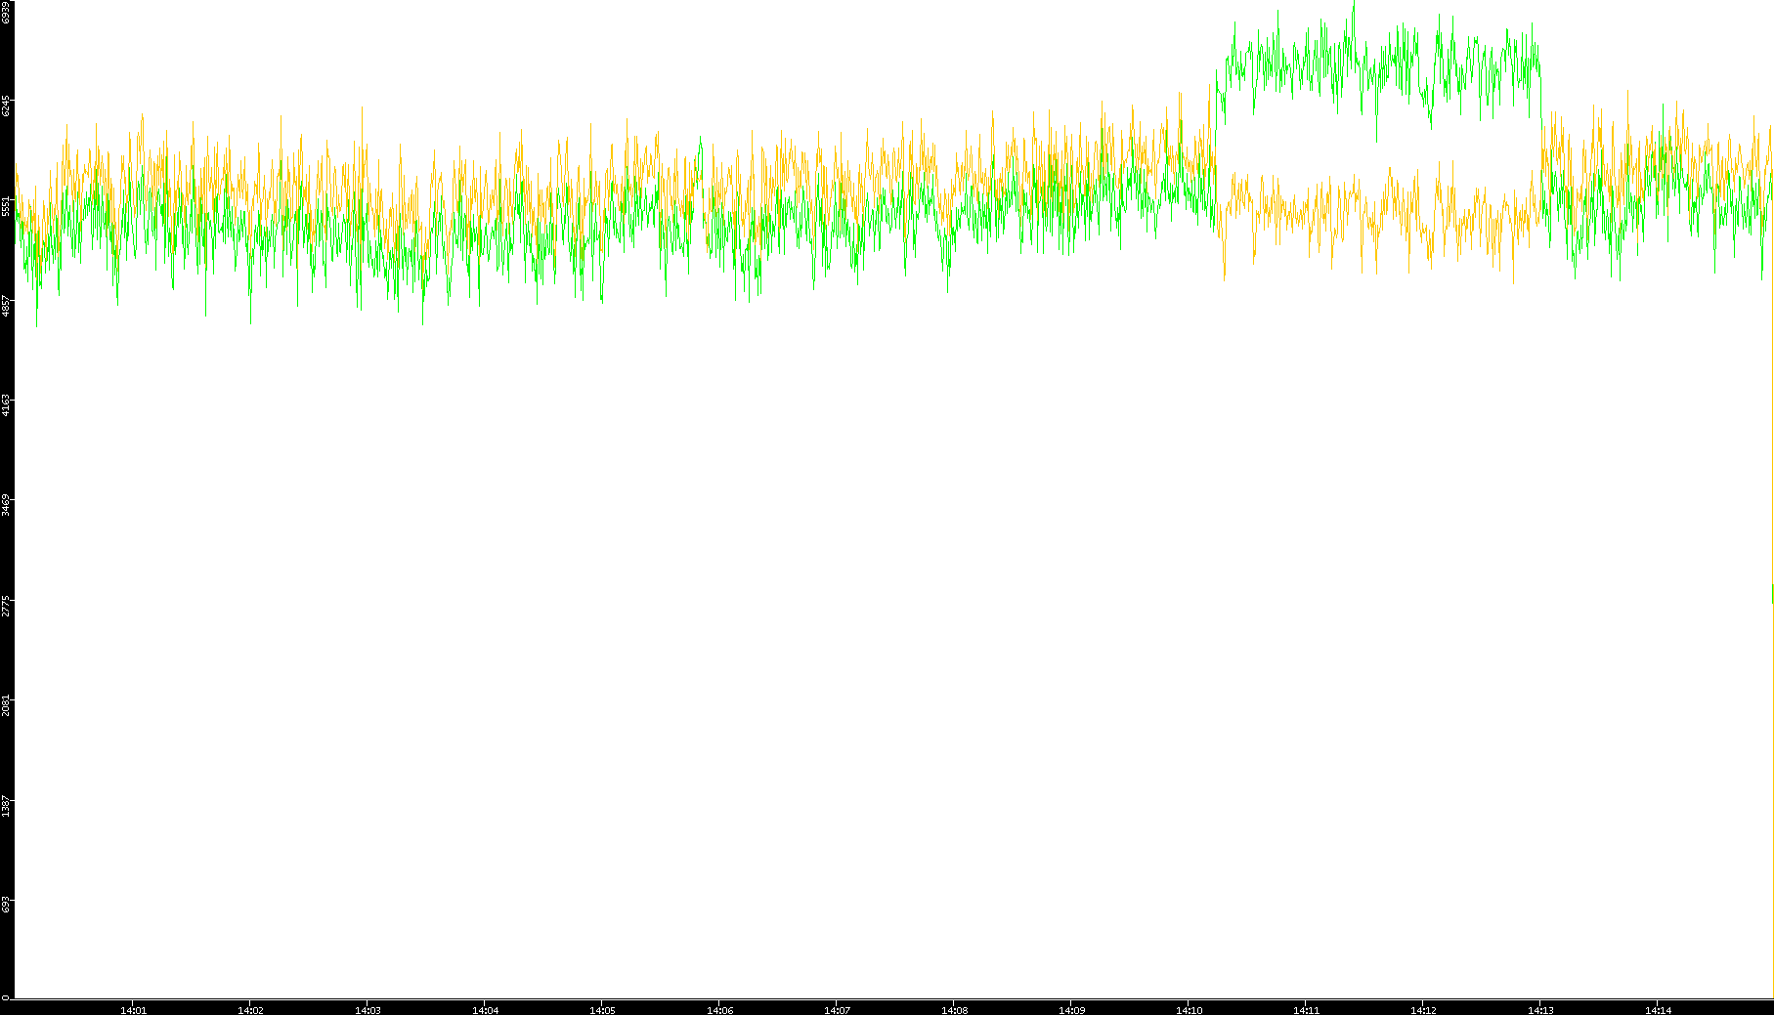Select the 14:02 tick on time axis

pos(250,1009)
